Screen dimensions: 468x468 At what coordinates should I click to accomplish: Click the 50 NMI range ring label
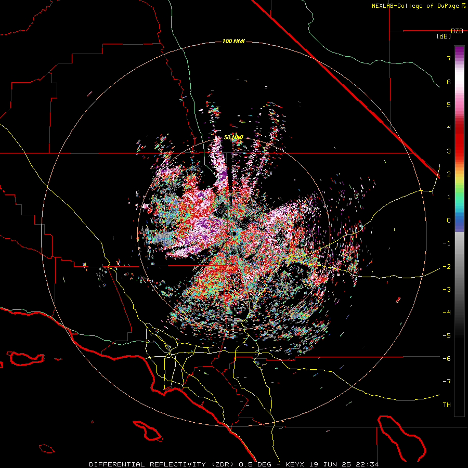tap(233, 138)
